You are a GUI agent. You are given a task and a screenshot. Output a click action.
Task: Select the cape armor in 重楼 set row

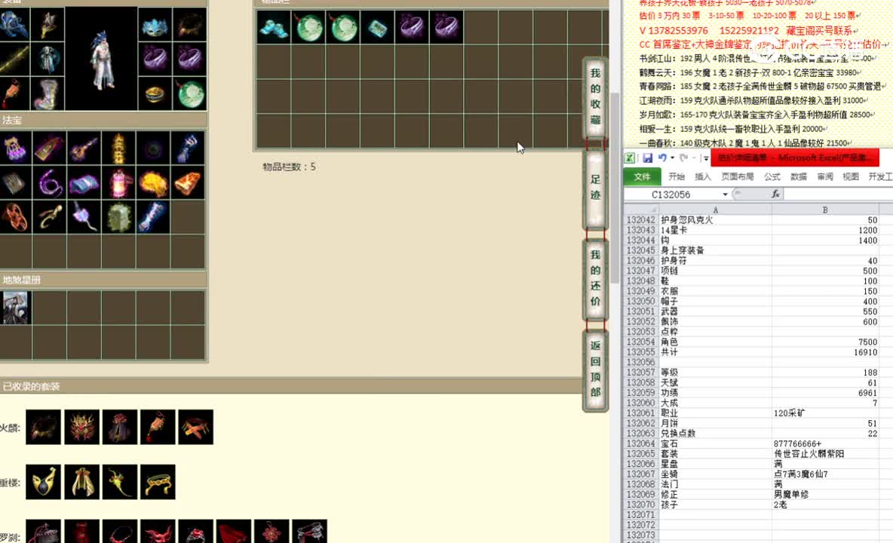pyautogui.click(x=82, y=481)
